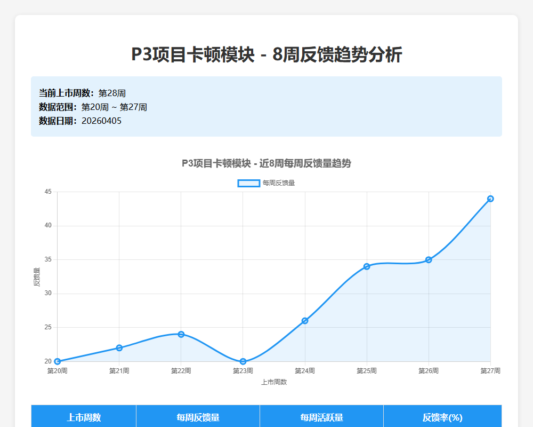Click the y-axis title 反馈量
Image resolution: width=533 pixels, height=427 pixels.
(37, 277)
